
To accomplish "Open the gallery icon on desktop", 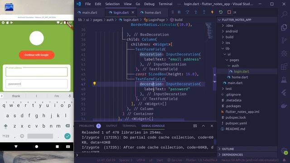I will point(9,7).
